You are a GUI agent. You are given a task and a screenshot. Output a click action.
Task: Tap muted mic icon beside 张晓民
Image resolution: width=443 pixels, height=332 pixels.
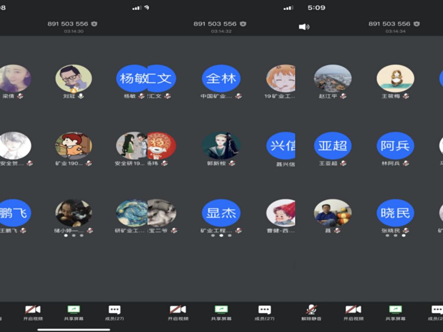click(x=406, y=230)
